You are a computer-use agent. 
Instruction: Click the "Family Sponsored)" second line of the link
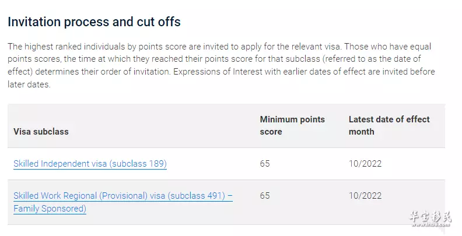click(x=50, y=209)
